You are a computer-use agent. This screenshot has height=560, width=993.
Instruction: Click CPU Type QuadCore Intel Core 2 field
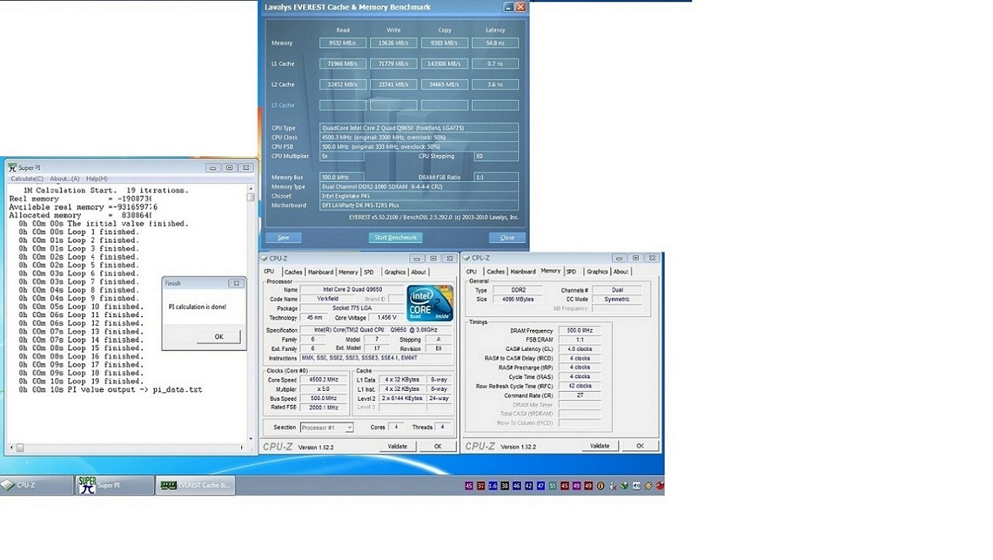coord(419,128)
